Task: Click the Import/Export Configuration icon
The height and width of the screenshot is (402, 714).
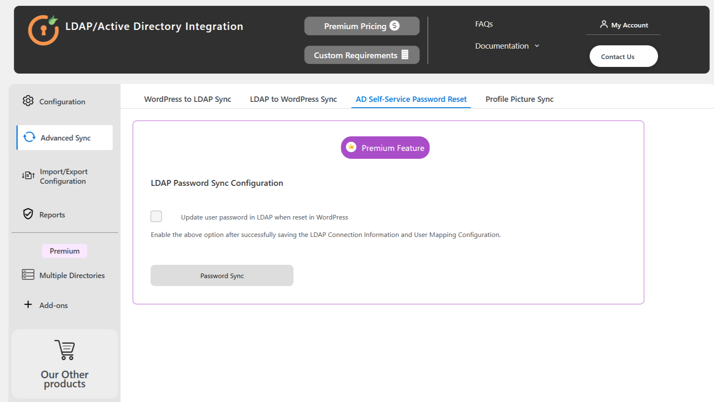Action: 28,176
